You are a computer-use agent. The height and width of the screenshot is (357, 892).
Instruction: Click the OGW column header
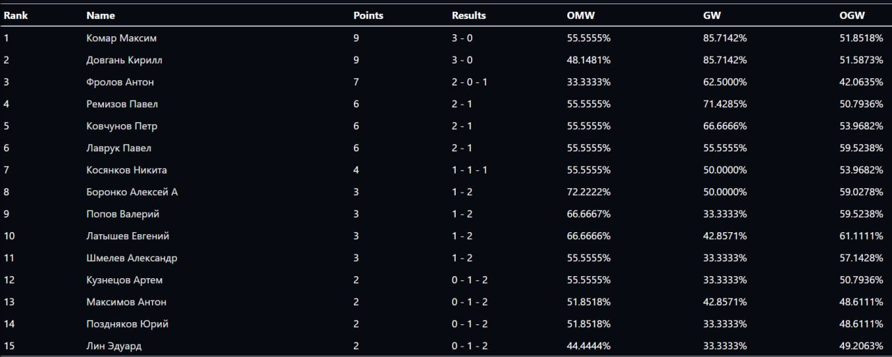pyautogui.click(x=852, y=15)
